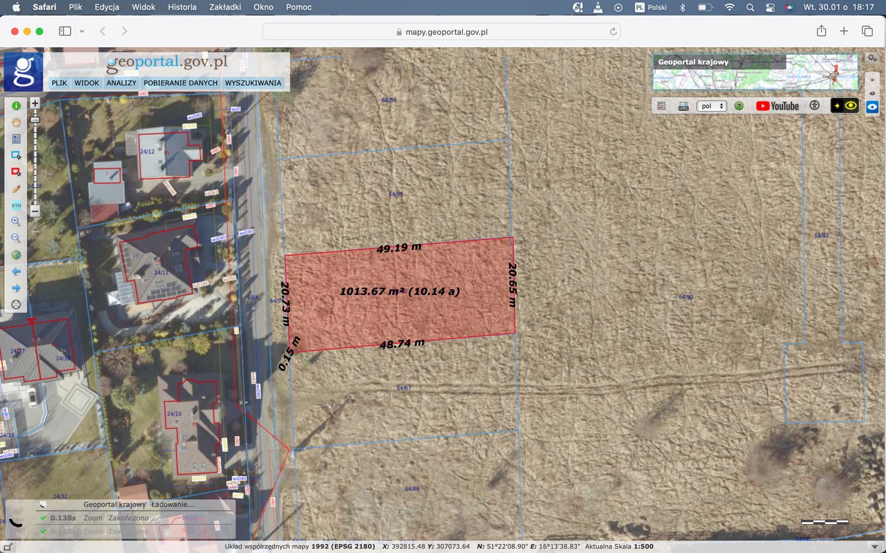Open the ANALIZY menu

click(x=121, y=83)
